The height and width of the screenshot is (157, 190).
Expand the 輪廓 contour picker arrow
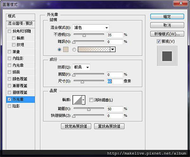point(84,100)
